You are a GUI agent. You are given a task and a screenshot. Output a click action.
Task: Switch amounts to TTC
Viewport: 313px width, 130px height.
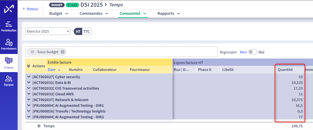click(87, 31)
